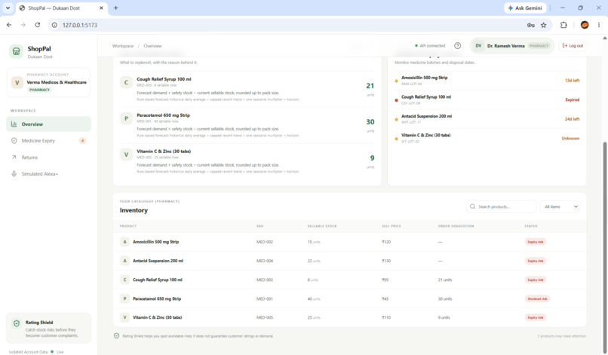The image size is (608, 355).
Task: Click the Overview breadcrumb
Action: tap(153, 46)
